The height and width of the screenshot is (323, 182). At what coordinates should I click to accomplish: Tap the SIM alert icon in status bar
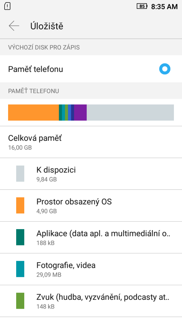coord(8,6)
